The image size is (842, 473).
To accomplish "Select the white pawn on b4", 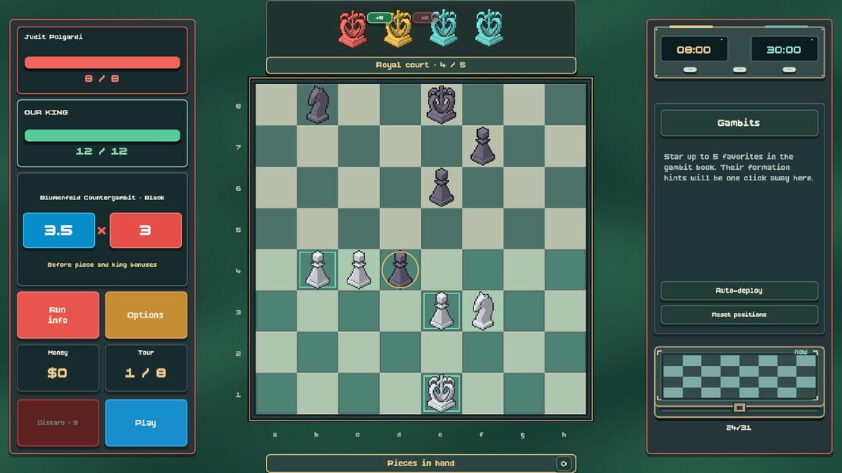I will pyautogui.click(x=317, y=270).
